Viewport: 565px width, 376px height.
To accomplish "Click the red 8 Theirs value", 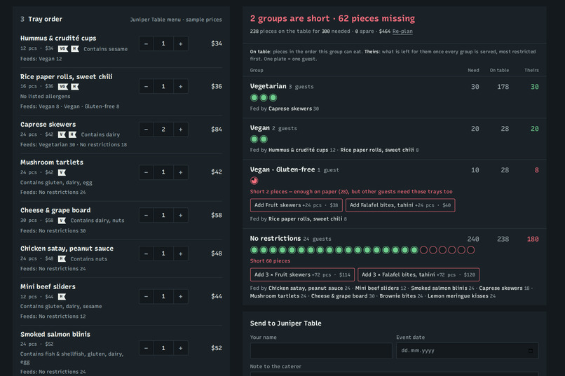I will tap(537, 170).
